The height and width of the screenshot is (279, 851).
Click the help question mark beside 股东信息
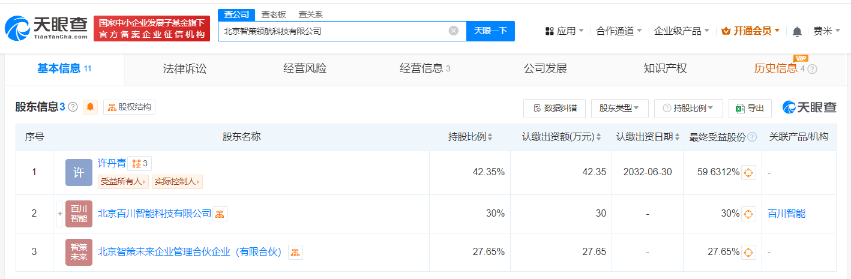coord(73,107)
